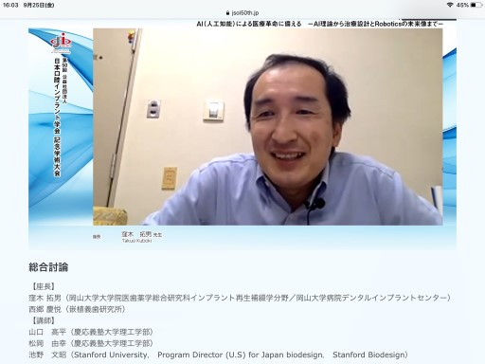Click the 池野 文昭 Stanford University entry
The height and width of the screenshot is (364, 485).
(218, 355)
